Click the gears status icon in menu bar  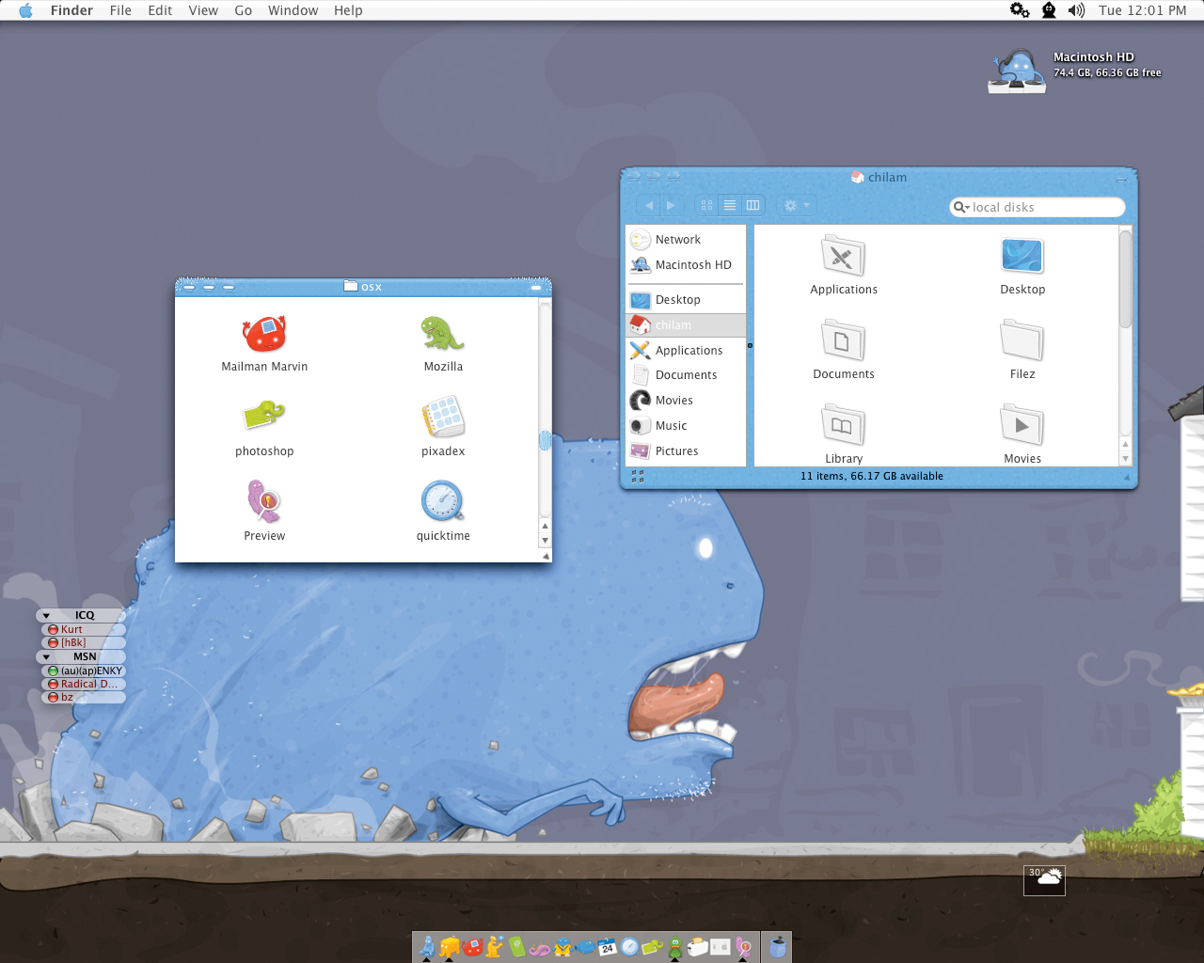[x=1020, y=10]
